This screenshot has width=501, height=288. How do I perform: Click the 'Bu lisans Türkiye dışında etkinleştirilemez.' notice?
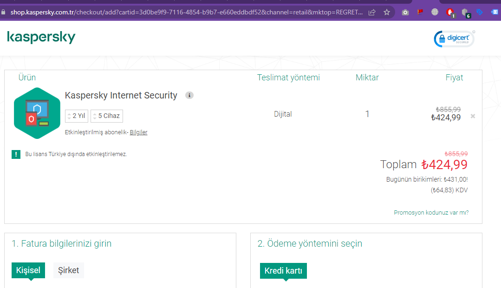pyautogui.click(x=76, y=154)
